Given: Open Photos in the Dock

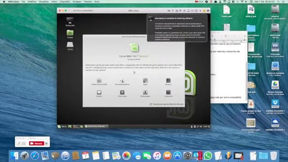Looking at the screenshot, I should coord(126,156).
